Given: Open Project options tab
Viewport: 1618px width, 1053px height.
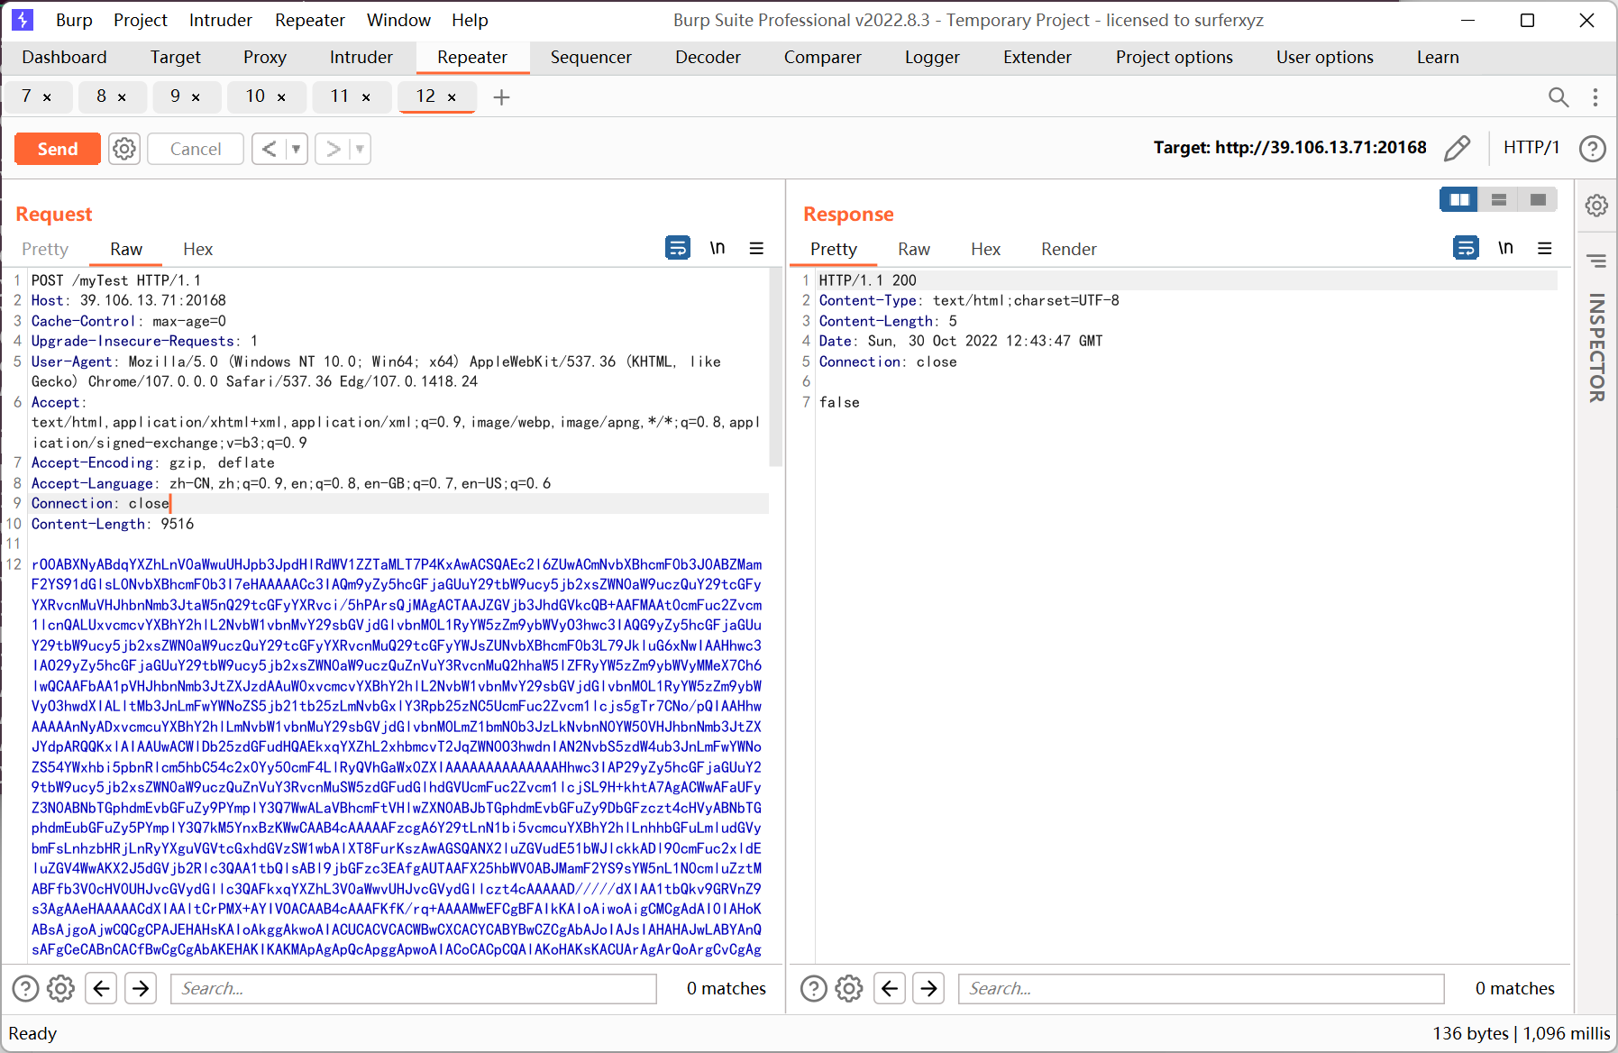Looking at the screenshot, I should pos(1175,57).
